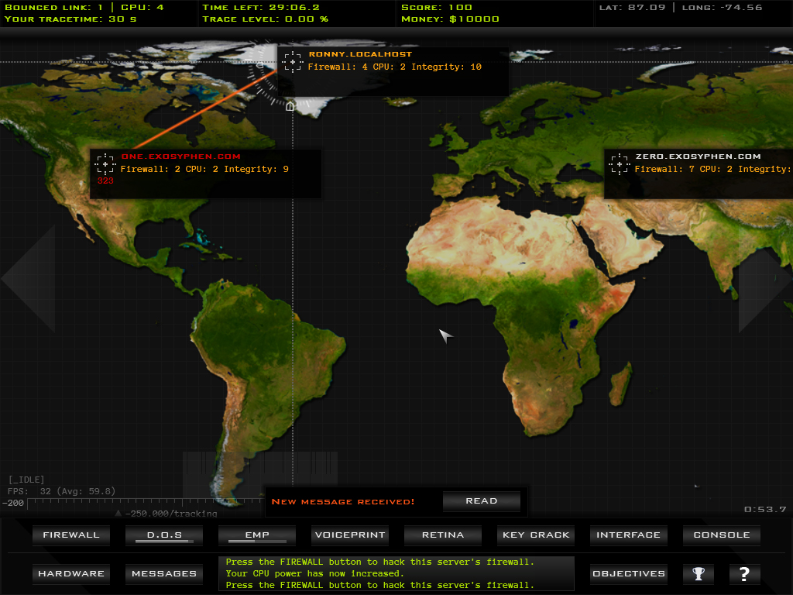793x595 pixels.
Task: Select the zero.exosyphen.com target crosshair icon
Action: 619,164
